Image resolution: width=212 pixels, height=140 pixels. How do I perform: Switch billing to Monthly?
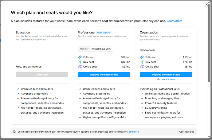(x=84, y=49)
